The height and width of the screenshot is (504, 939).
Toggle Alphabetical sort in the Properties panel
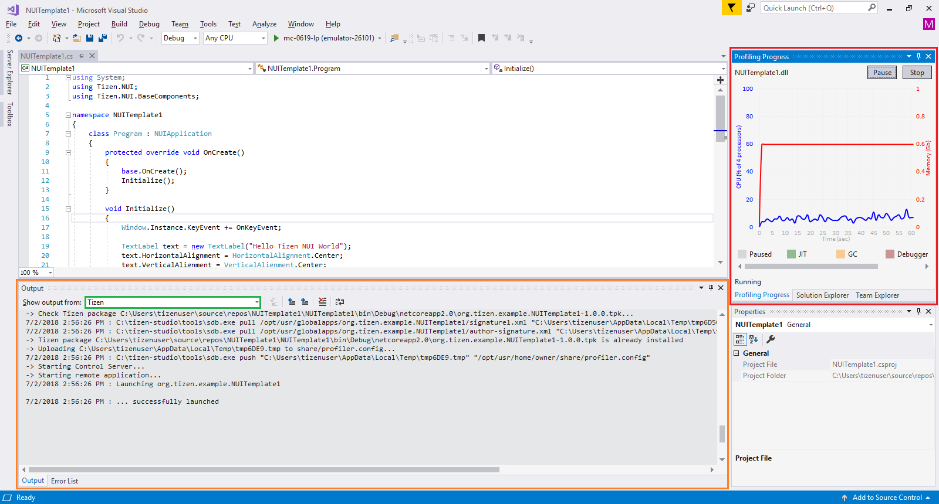coord(754,339)
